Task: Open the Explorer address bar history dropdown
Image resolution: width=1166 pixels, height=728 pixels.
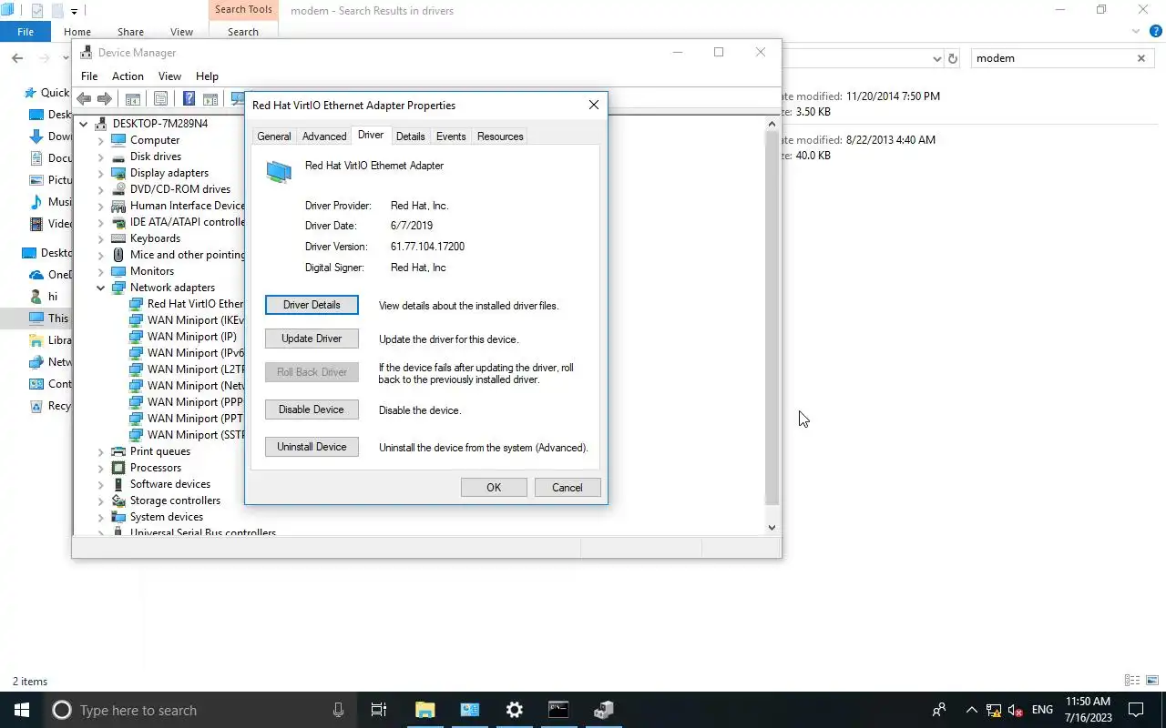Action: tap(936, 58)
